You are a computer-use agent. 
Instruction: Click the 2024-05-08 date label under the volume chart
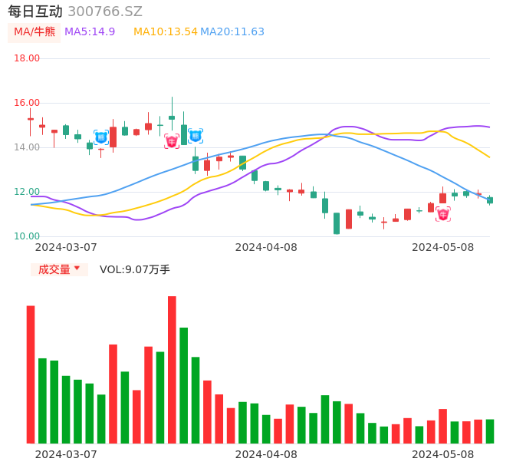442,454
